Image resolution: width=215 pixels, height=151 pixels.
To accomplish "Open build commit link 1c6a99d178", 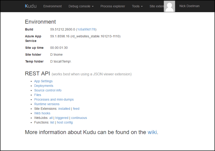I will click(86, 29).
